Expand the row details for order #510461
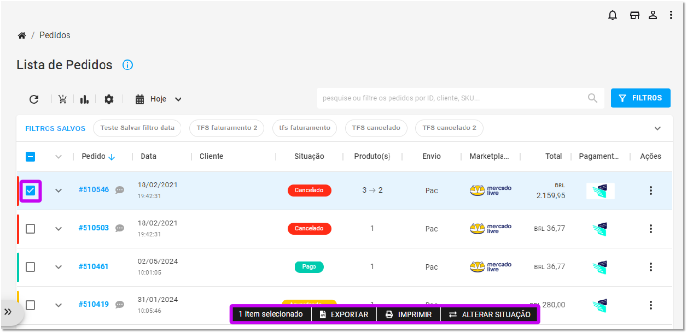687x333 pixels. (58, 267)
